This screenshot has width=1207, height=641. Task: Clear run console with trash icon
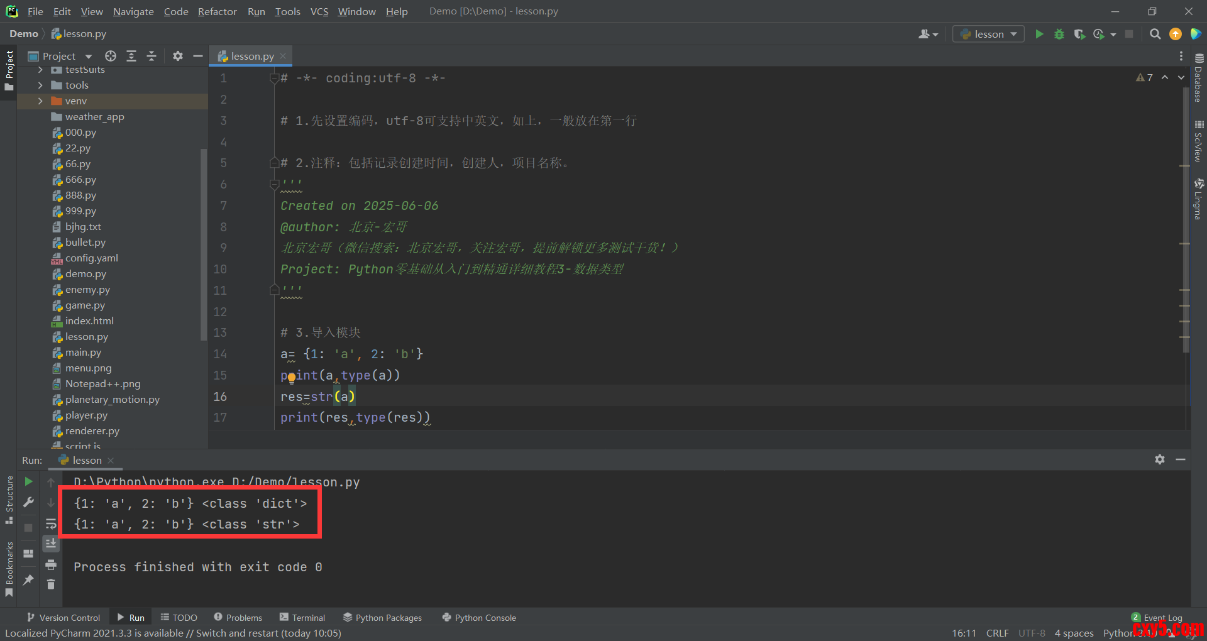click(x=51, y=584)
